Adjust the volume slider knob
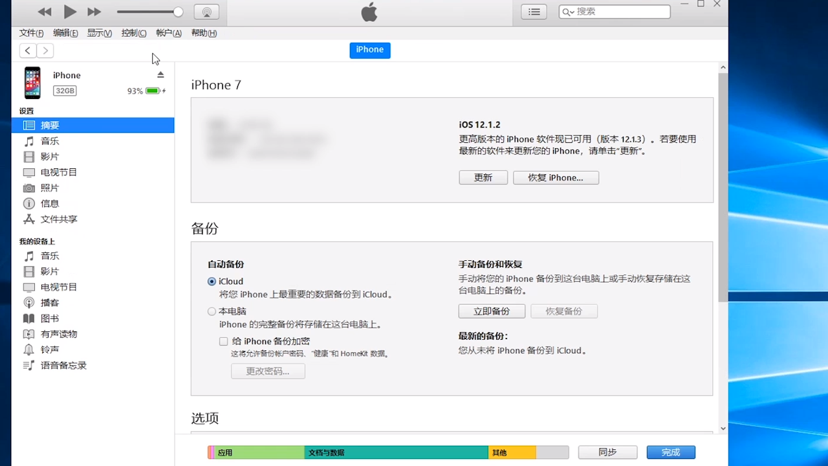The height and width of the screenshot is (466, 828). click(x=178, y=12)
